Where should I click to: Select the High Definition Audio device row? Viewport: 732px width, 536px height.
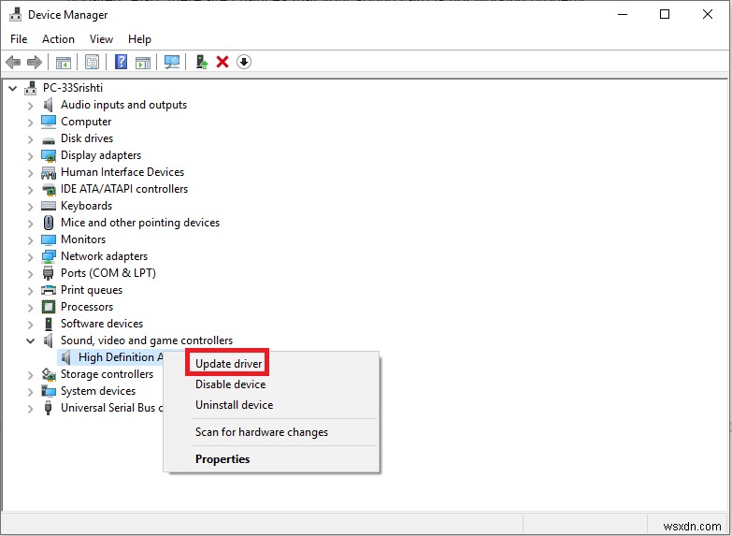pyautogui.click(x=110, y=357)
